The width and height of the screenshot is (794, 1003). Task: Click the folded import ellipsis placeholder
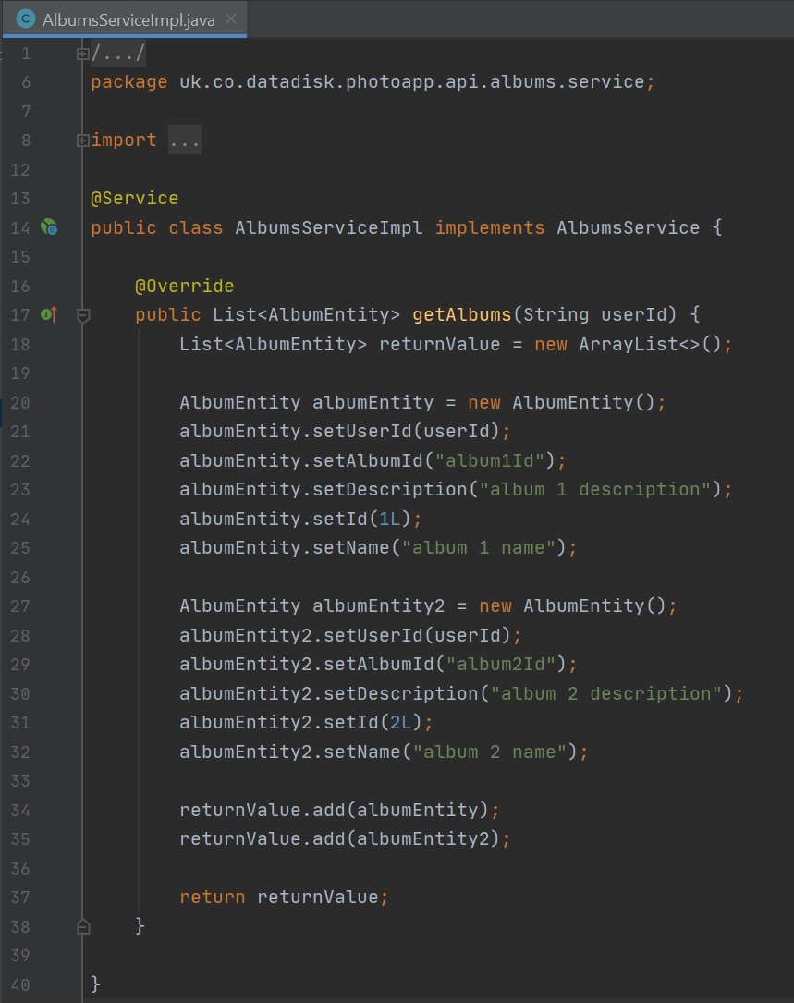click(184, 141)
